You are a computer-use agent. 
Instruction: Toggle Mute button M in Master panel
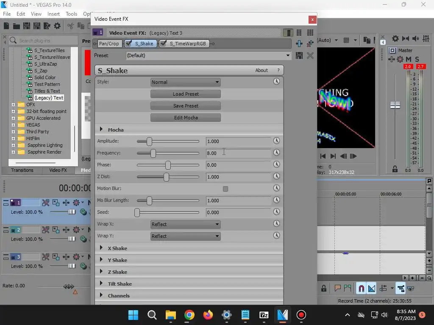[408, 59]
